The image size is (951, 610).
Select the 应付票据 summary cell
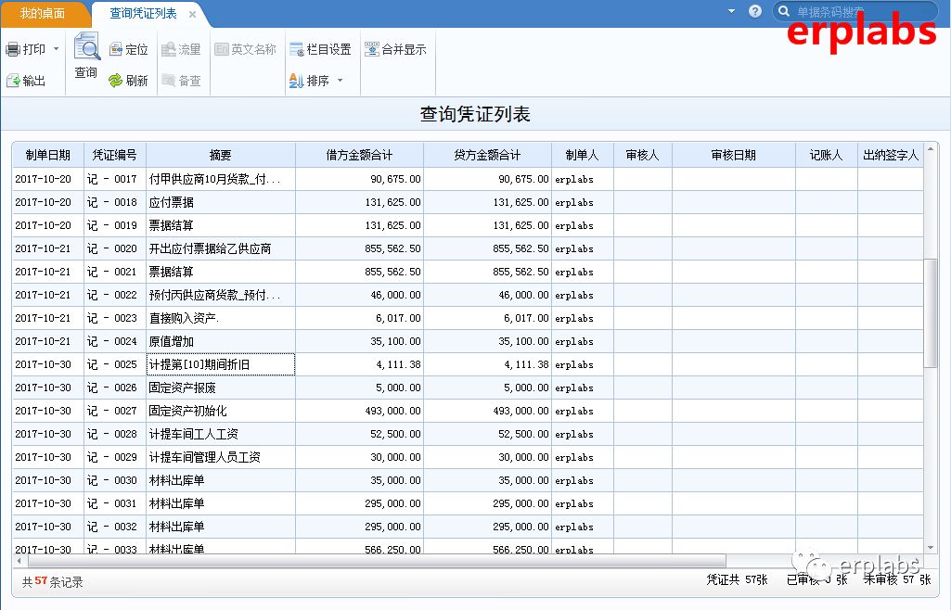tap(220, 202)
